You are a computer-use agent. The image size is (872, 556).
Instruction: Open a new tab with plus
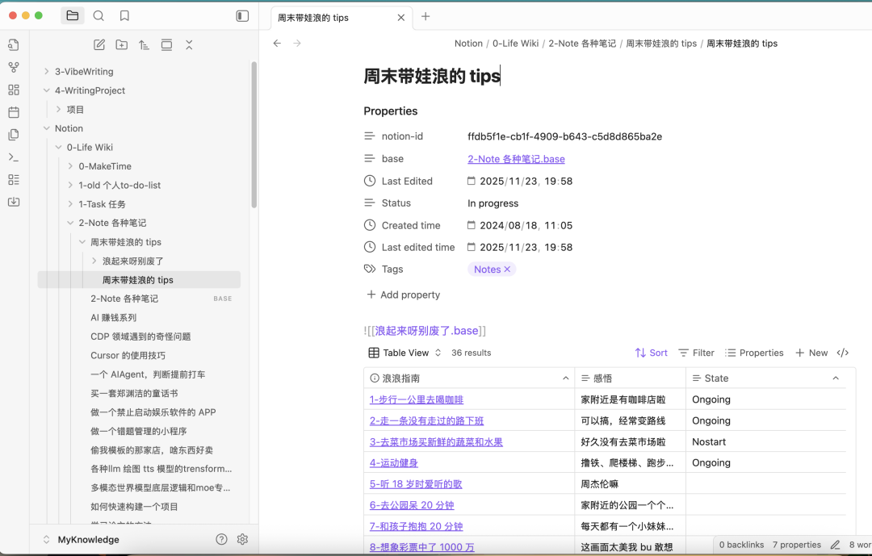pos(426,17)
